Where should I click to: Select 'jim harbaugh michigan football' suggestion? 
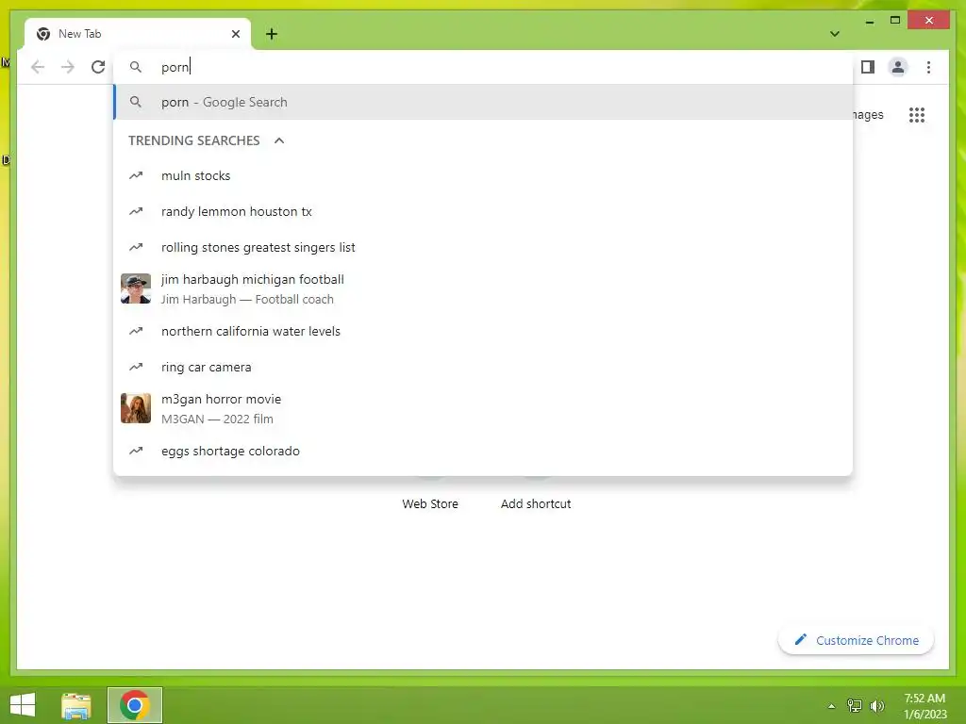coord(484,288)
